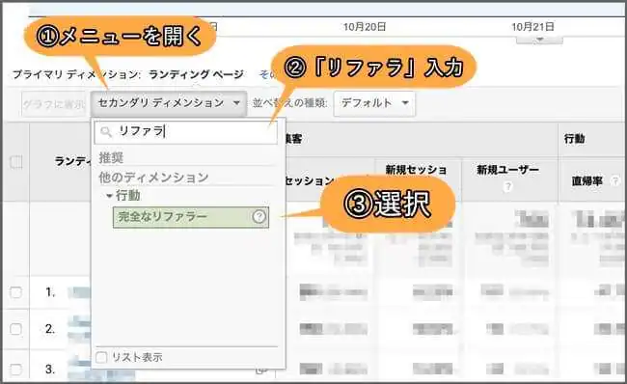Enable the リスト表示 checkbox
627x384 pixels.
[101, 357]
